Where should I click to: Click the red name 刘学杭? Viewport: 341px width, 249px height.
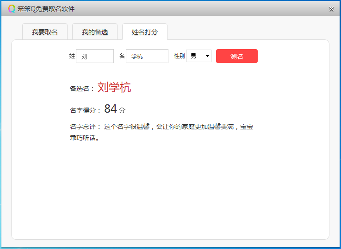coord(114,87)
